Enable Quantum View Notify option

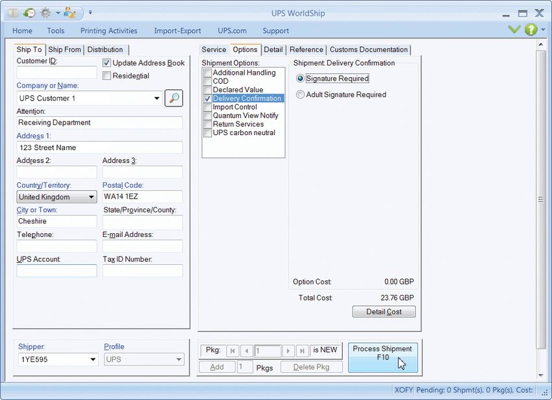pos(207,116)
